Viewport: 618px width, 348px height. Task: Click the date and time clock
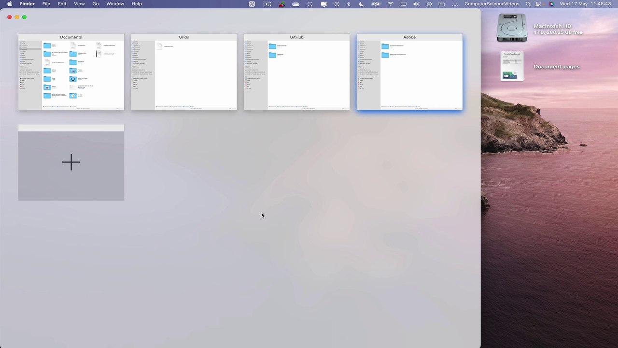pyautogui.click(x=585, y=4)
